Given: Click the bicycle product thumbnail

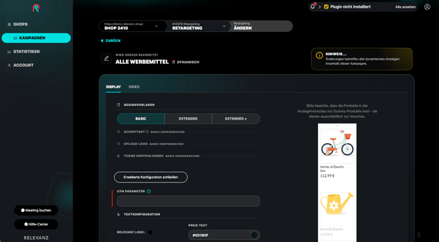Looking at the screenshot, I should (337, 146).
